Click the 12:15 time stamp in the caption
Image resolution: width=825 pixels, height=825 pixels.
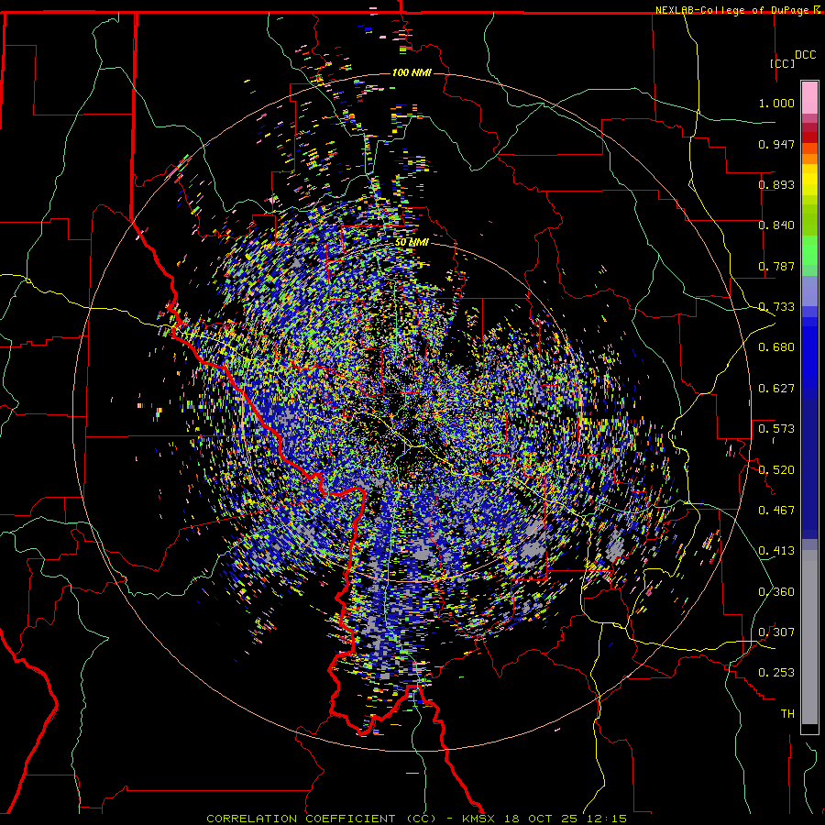(609, 819)
